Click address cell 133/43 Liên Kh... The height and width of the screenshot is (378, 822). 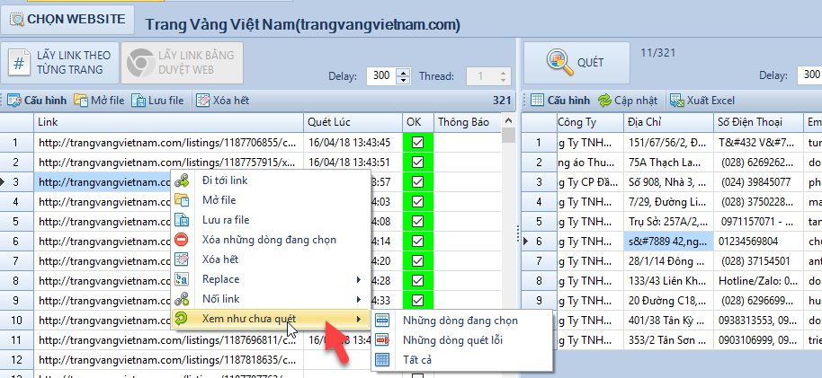click(x=669, y=281)
